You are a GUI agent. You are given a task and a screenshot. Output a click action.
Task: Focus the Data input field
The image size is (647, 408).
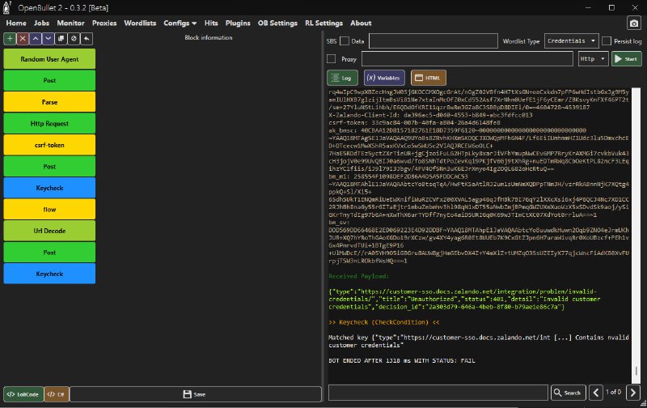[433, 41]
